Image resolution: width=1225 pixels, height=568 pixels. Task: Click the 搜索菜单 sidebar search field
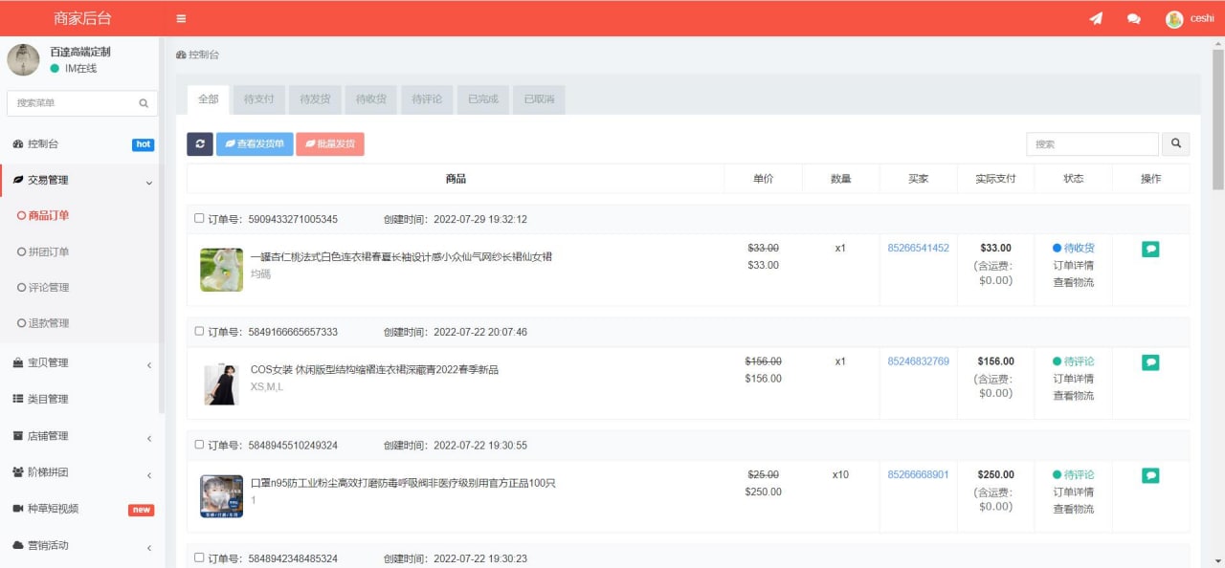tap(72, 103)
